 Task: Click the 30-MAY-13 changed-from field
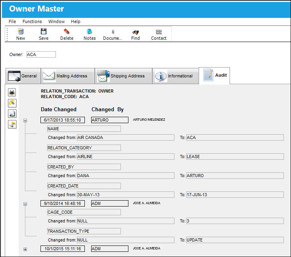point(125,195)
